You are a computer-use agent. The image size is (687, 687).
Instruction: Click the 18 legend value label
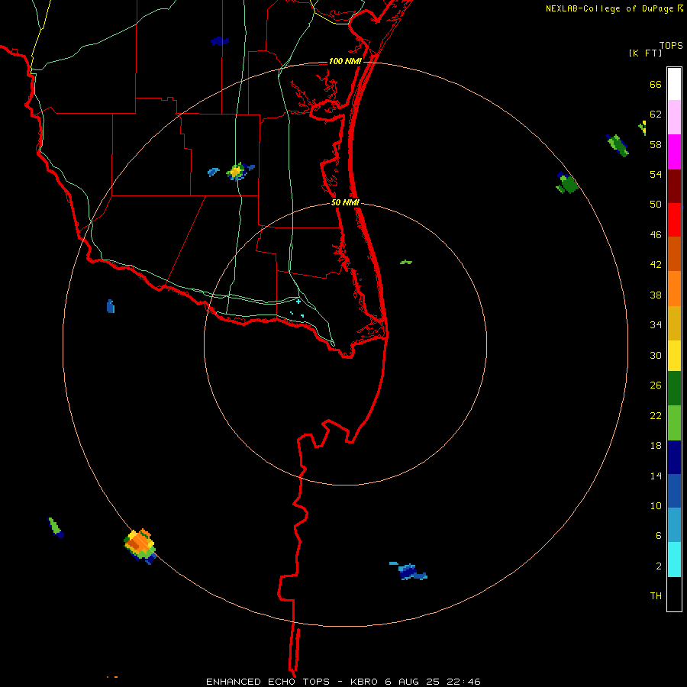coord(656,446)
